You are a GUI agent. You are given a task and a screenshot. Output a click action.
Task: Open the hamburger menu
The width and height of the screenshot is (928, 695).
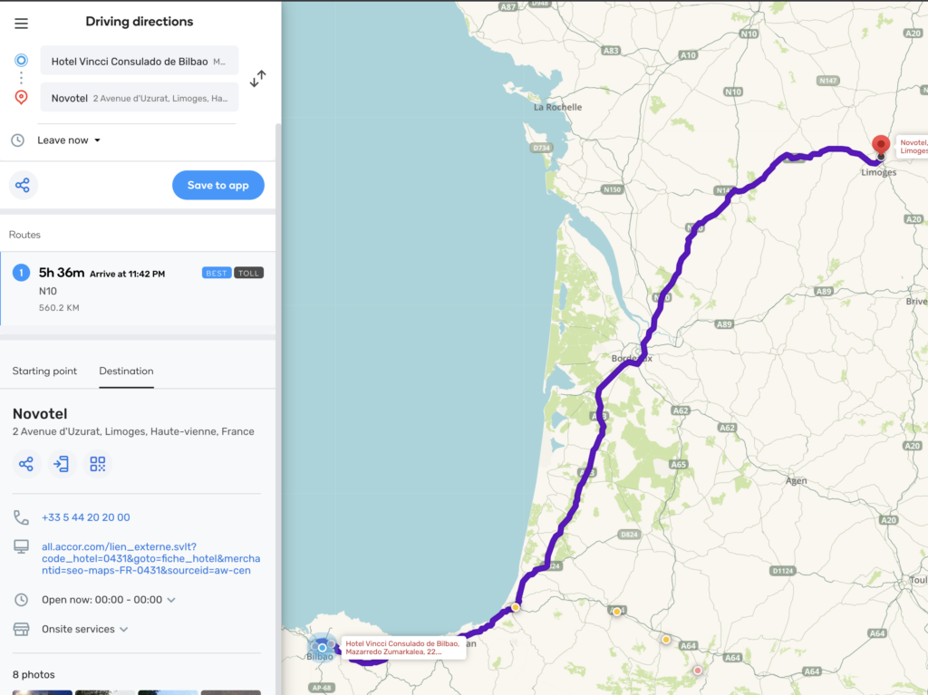22,24
